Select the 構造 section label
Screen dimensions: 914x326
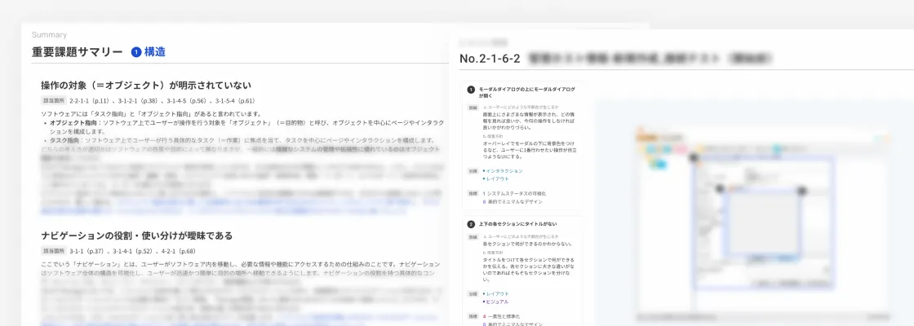154,52
